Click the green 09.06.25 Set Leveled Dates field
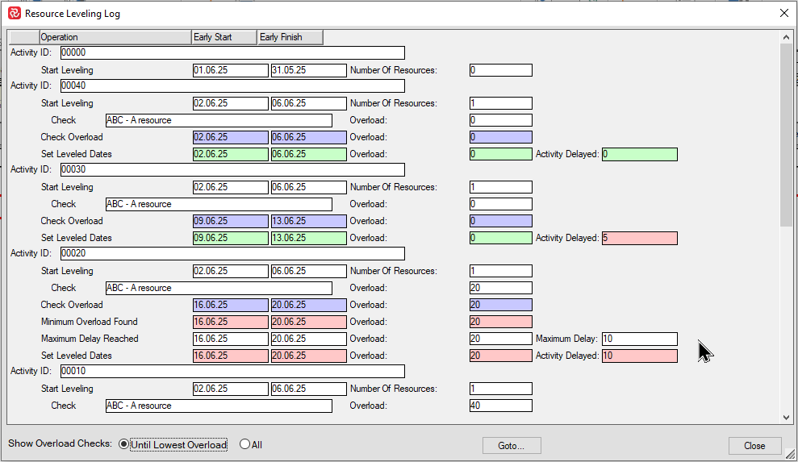798x462 pixels. coord(231,238)
